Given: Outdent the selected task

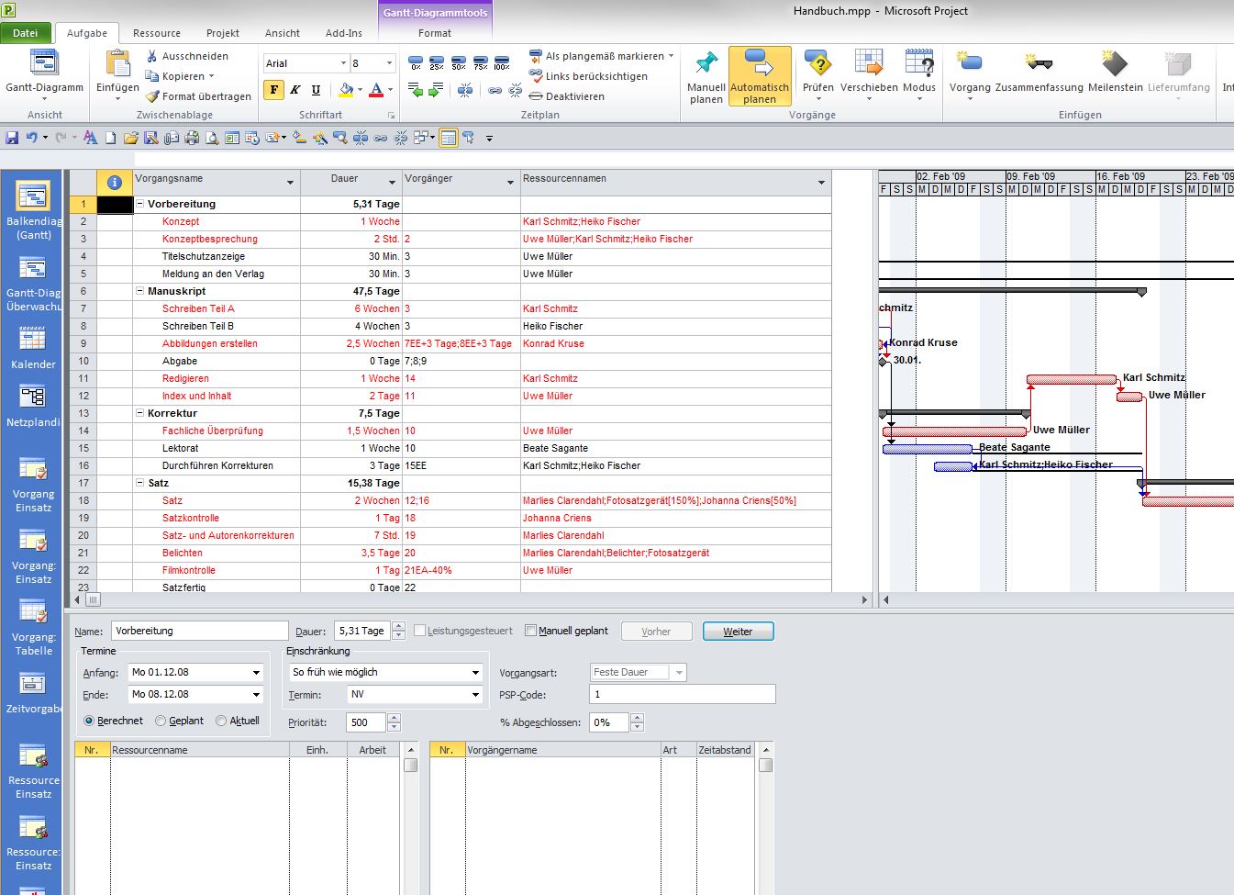Looking at the screenshot, I should (x=416, y=90).
